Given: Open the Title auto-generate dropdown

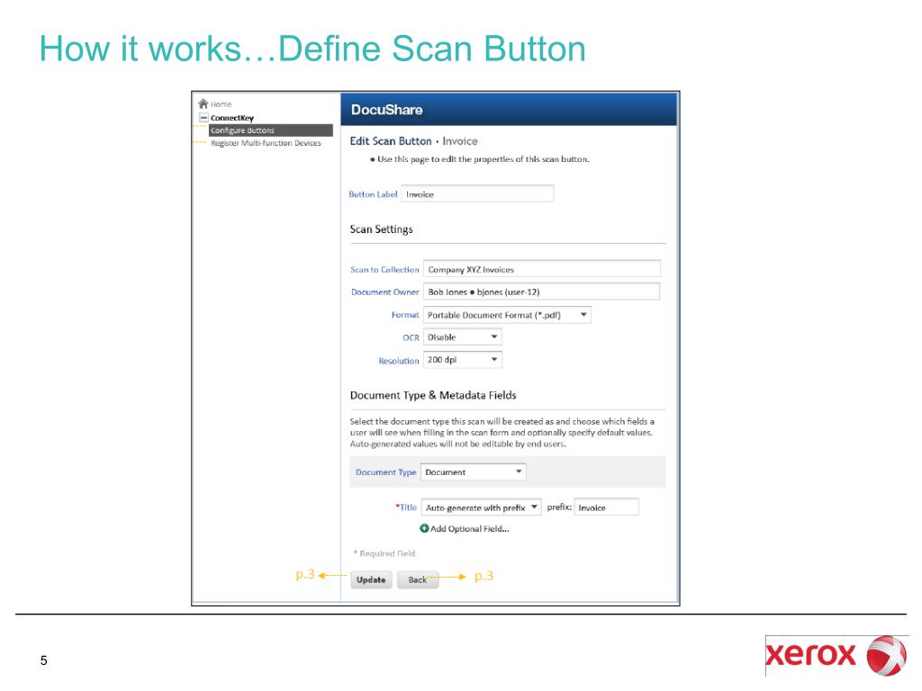Looking at the screenshot, I should 481,507.
